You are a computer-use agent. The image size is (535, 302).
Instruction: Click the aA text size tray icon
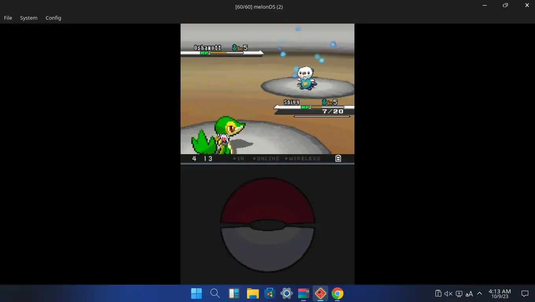point(469,294)
